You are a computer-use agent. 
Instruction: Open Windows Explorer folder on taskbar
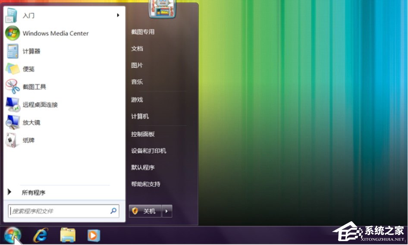coord(68,235)
